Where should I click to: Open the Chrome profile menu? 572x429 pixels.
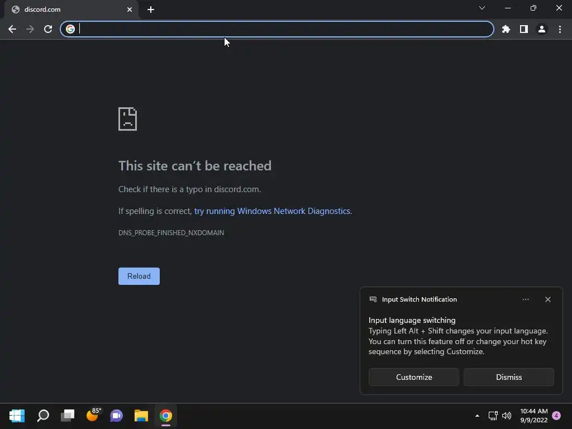click(x=542, y=29)
